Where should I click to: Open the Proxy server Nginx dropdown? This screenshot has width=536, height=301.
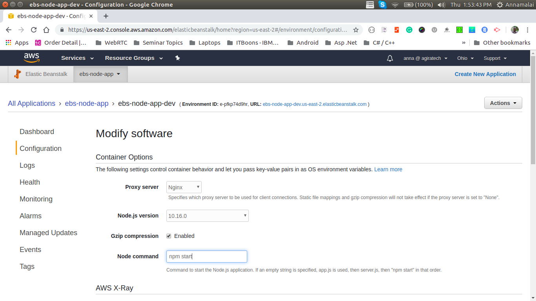pyautogui.click(x=184, y=187)
